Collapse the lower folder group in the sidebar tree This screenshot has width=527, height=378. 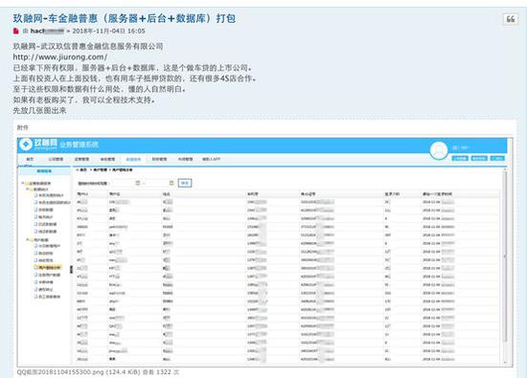pos(28,239)
